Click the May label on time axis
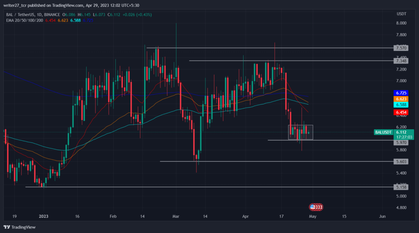Viewport: 419px width, 233px height. coord(313,216)
